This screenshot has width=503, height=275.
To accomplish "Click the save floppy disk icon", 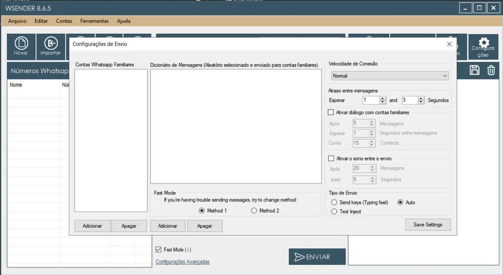I will coord(474,70).
